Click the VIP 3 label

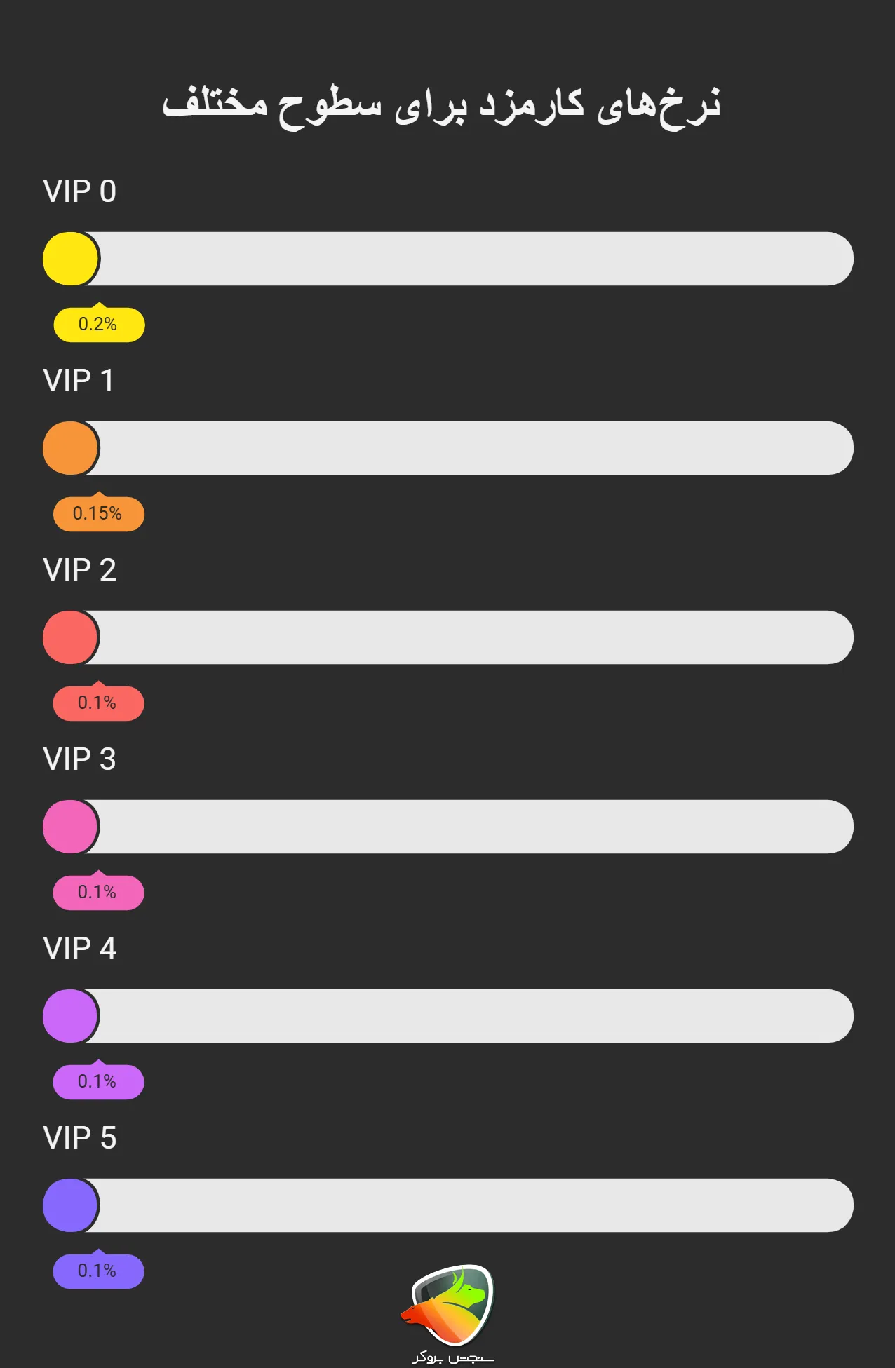pyautogui.click(x=79, y=759)
